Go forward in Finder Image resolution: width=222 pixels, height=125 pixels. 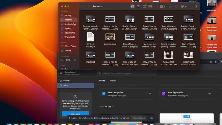click(x=89, y=6)
